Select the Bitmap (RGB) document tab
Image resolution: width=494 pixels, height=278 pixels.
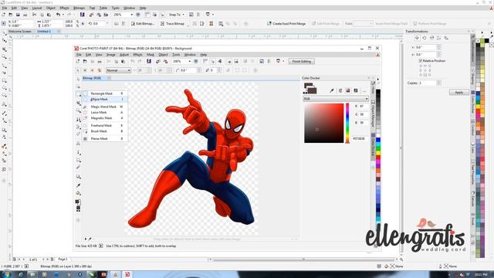click(92, 78)
